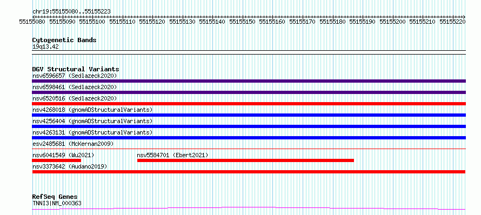The height and width of the screenshot is (215, 481).
Task: Click the 55155150 ruler coordinate
Action: [x=243, y=22]
